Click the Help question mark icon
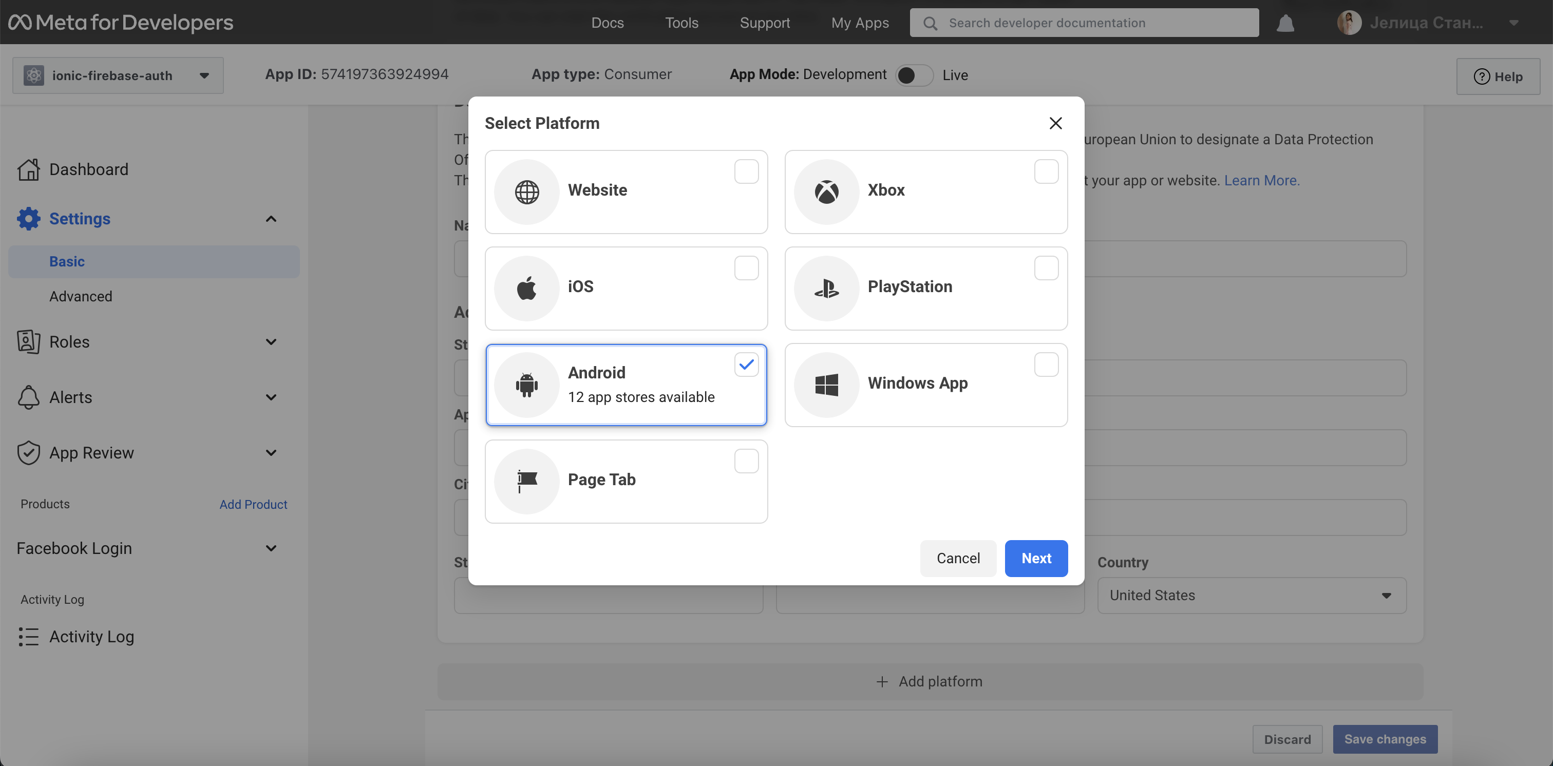 [x=1481, y=76]
